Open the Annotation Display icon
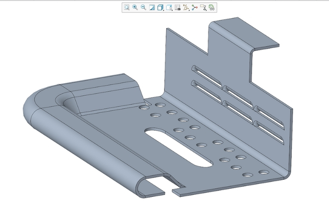The image size is (329, 208). (x=203, y=8)
